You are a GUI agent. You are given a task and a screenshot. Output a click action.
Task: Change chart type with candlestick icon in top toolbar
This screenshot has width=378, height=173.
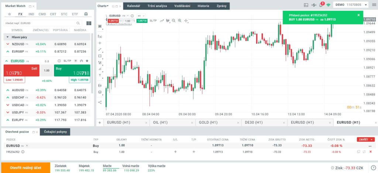click(168, 21)
